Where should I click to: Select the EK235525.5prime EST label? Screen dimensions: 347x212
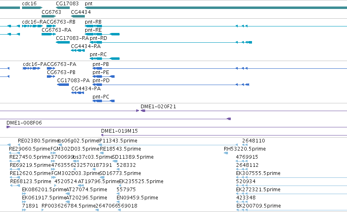coord(141,181)
